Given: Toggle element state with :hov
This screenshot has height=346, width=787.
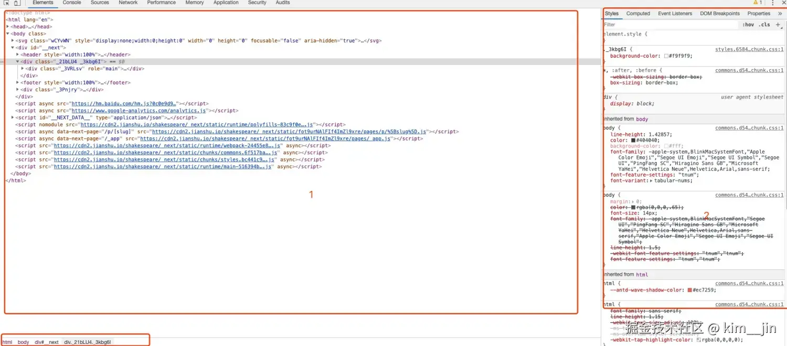Looking at the screenshot, I should pos(748,25).
